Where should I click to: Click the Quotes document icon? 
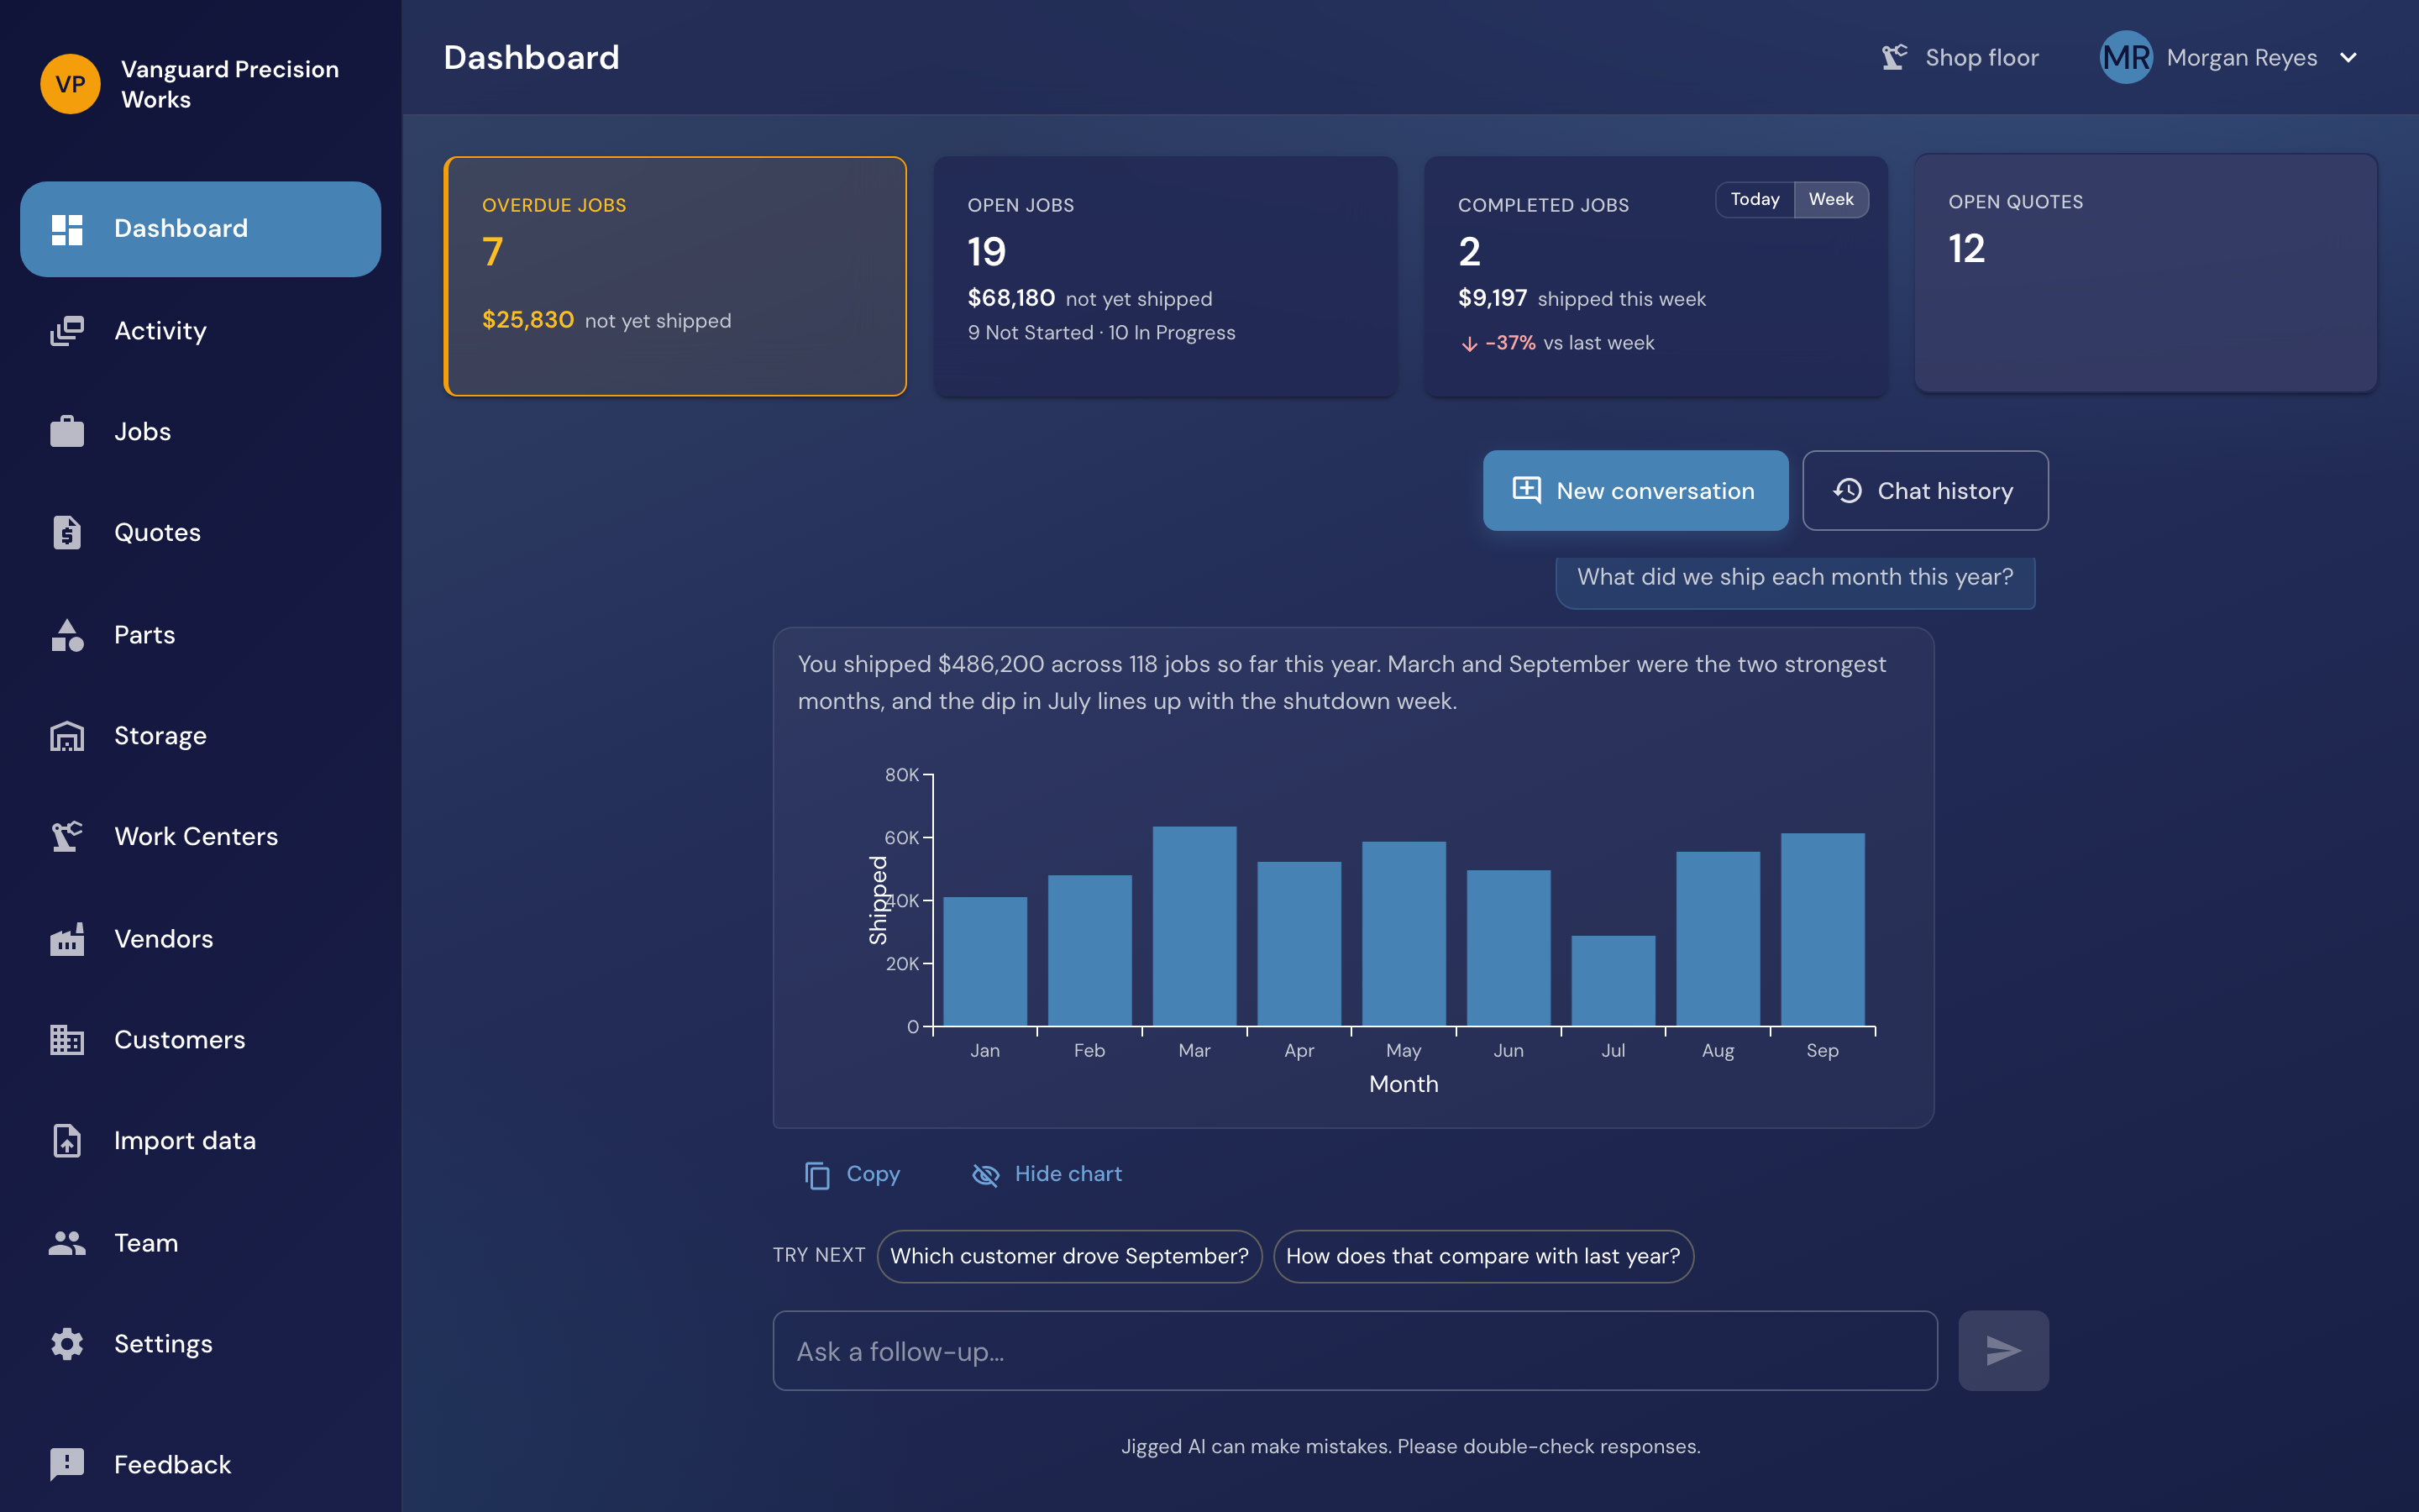pos(67,533)
